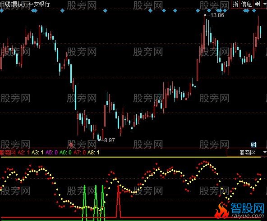The image size is (267, 221).
Task: Click the red 股旁网 indicator name
Action: (x=8, y=153)
